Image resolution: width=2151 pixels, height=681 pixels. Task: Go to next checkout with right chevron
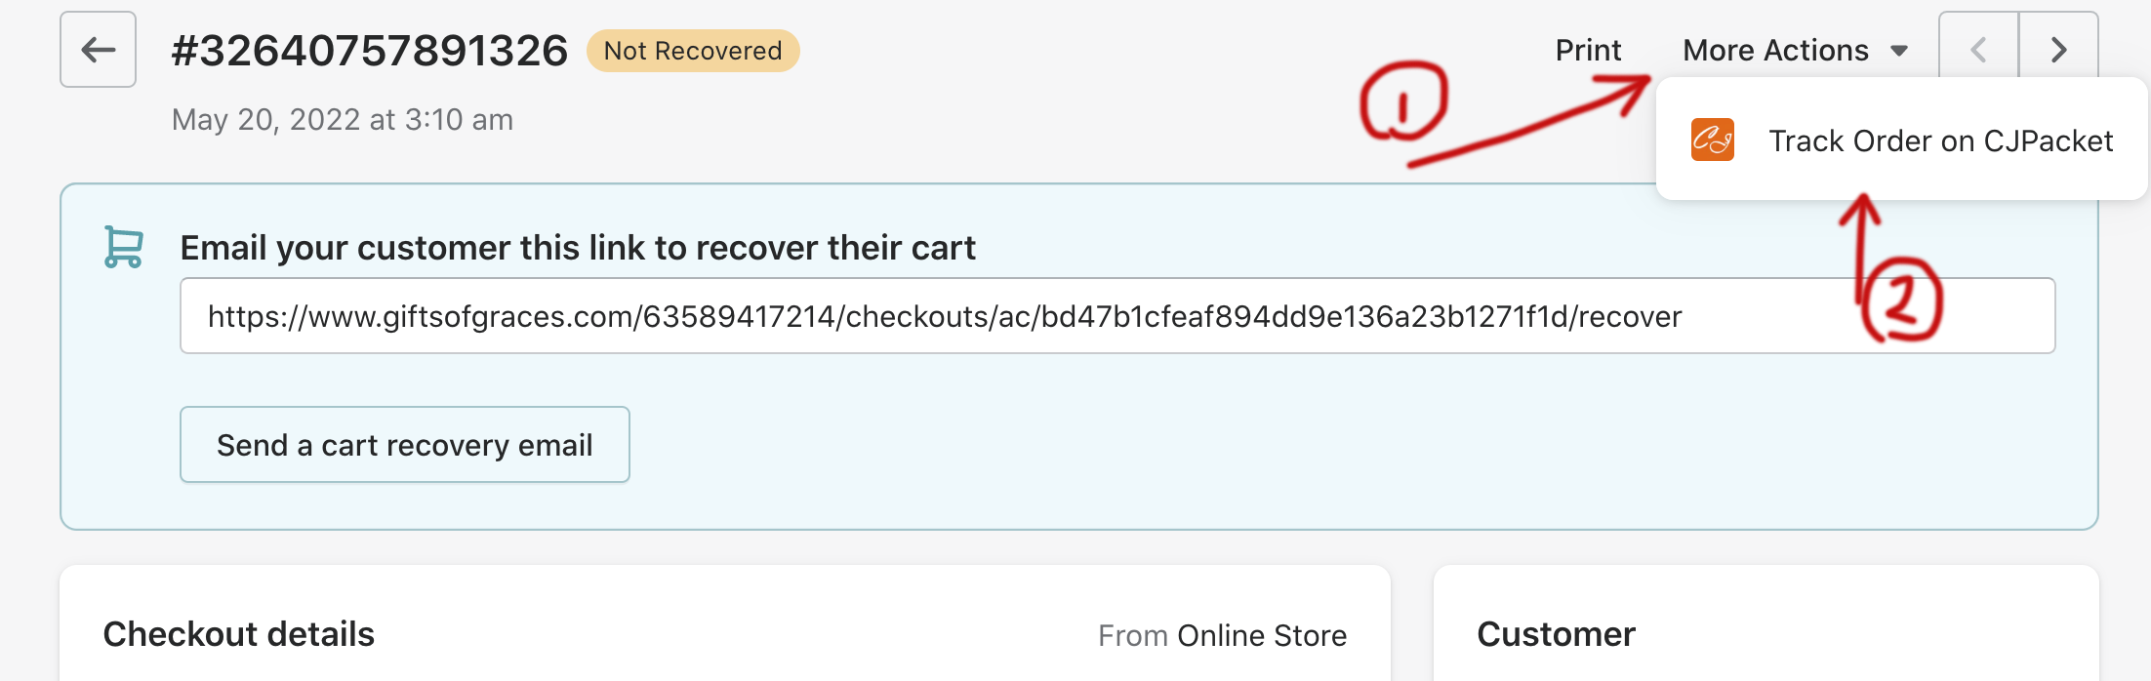point(2058,50)
